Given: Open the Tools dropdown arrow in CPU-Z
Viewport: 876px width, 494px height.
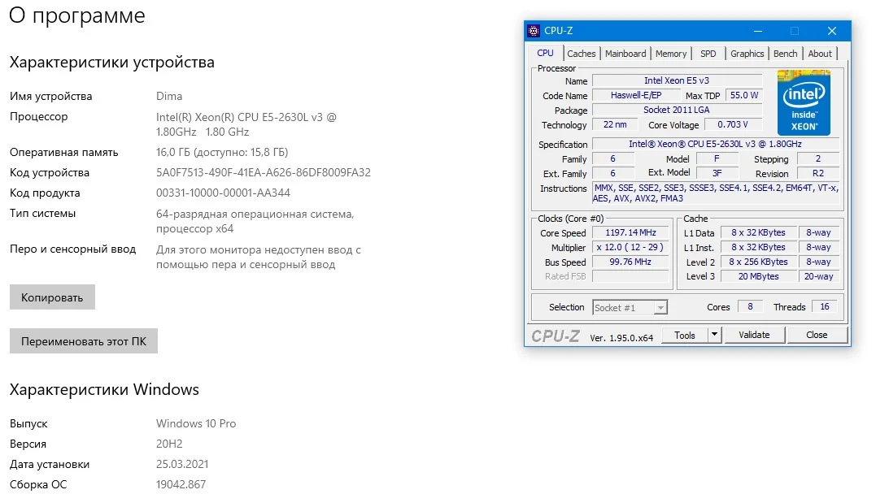Looking at the screenshot, I should click(x=714, y=335).
